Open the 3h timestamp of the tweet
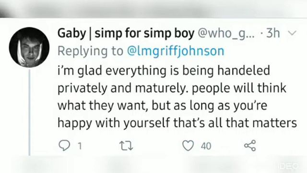This screenshot has width=307, height=173. 273,33
